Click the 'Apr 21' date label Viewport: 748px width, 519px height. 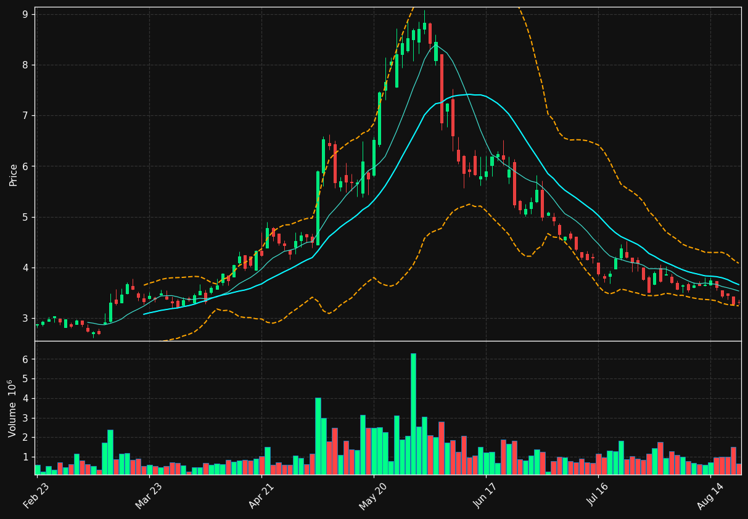click(x=261, y=496)
